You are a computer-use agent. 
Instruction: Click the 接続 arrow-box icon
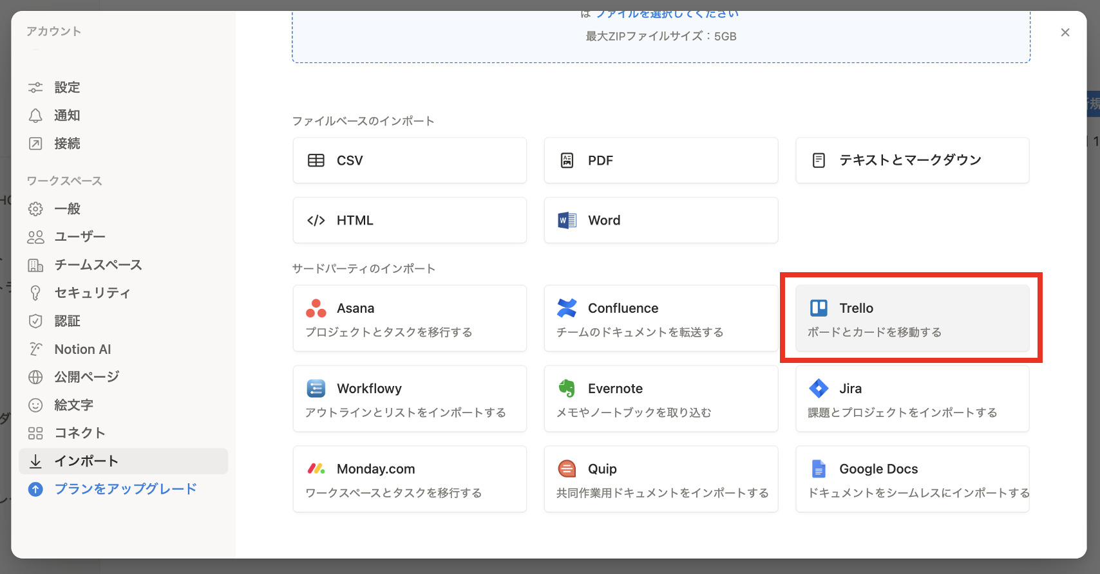[35, 143]
